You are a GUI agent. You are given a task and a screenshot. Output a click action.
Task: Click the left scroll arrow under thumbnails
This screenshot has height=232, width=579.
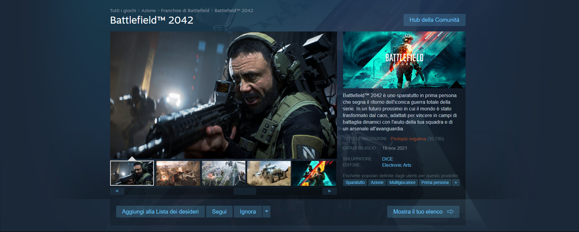[x=117, y=191]
